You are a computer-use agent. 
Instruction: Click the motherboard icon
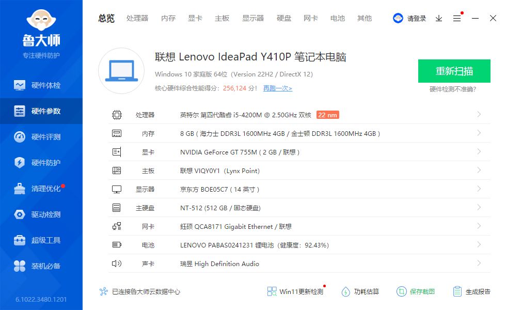117,171
